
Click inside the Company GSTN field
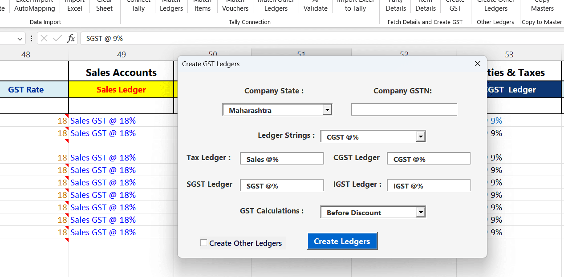[403, 109]
